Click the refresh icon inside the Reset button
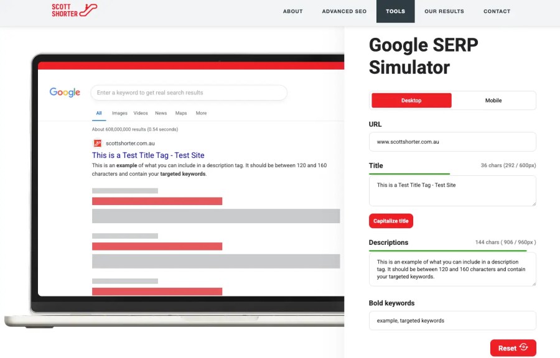 pos(523,348)
